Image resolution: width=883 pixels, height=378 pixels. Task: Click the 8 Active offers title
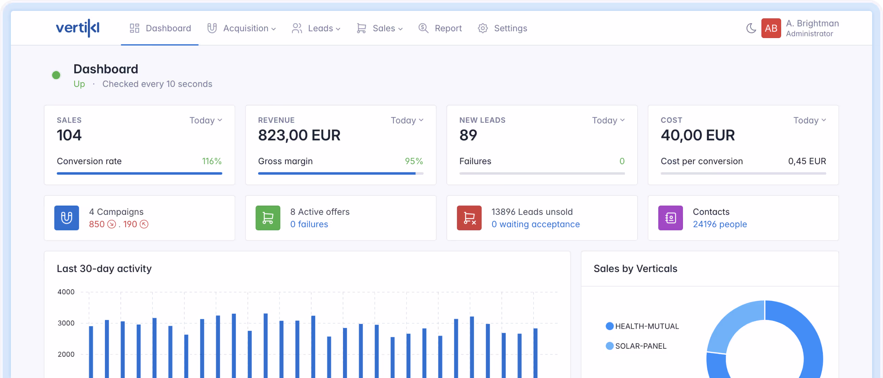click(x=320, y=212)
